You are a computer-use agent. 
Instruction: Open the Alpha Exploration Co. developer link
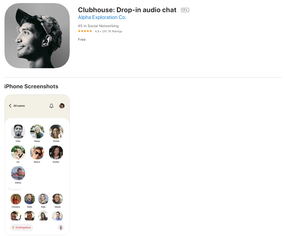click(x=102, y=17)
